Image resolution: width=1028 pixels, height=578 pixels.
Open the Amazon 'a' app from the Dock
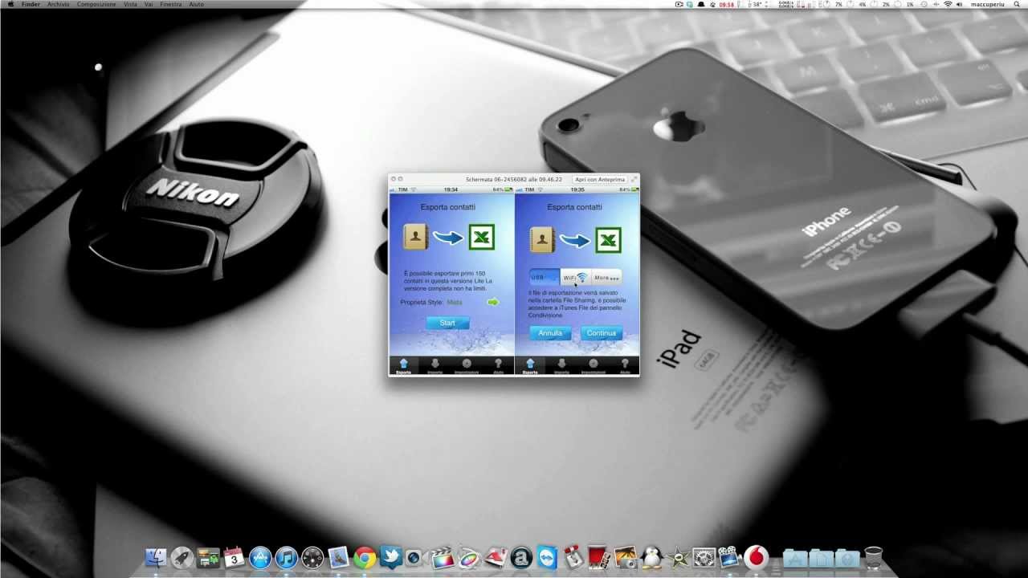point(521,557)
